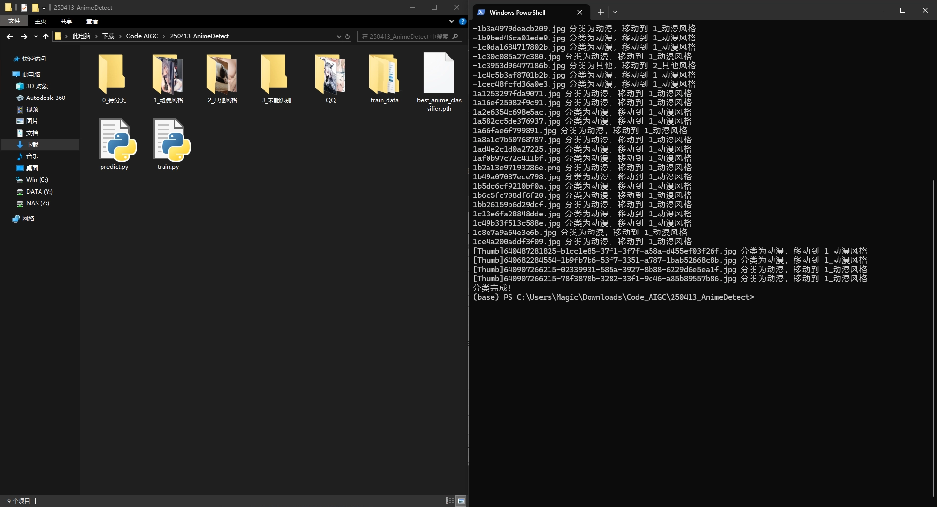Open the Explorer help question mark icon
The width and height of the screenshot is (937, 507).
click(x=462, y=21)
